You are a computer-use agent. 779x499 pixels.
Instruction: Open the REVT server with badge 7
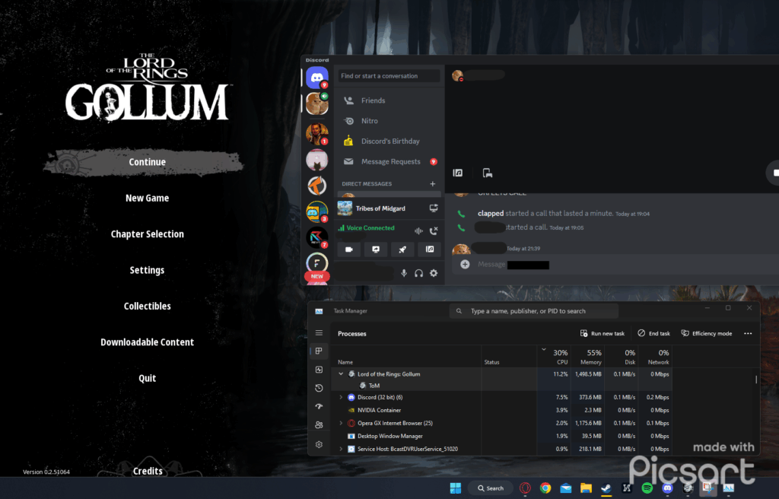click(317, 237)
